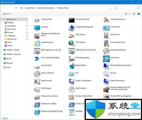This screenshot has width=142, height=120.
Task: Open the Internet Explorer icon
Action: 37,43
